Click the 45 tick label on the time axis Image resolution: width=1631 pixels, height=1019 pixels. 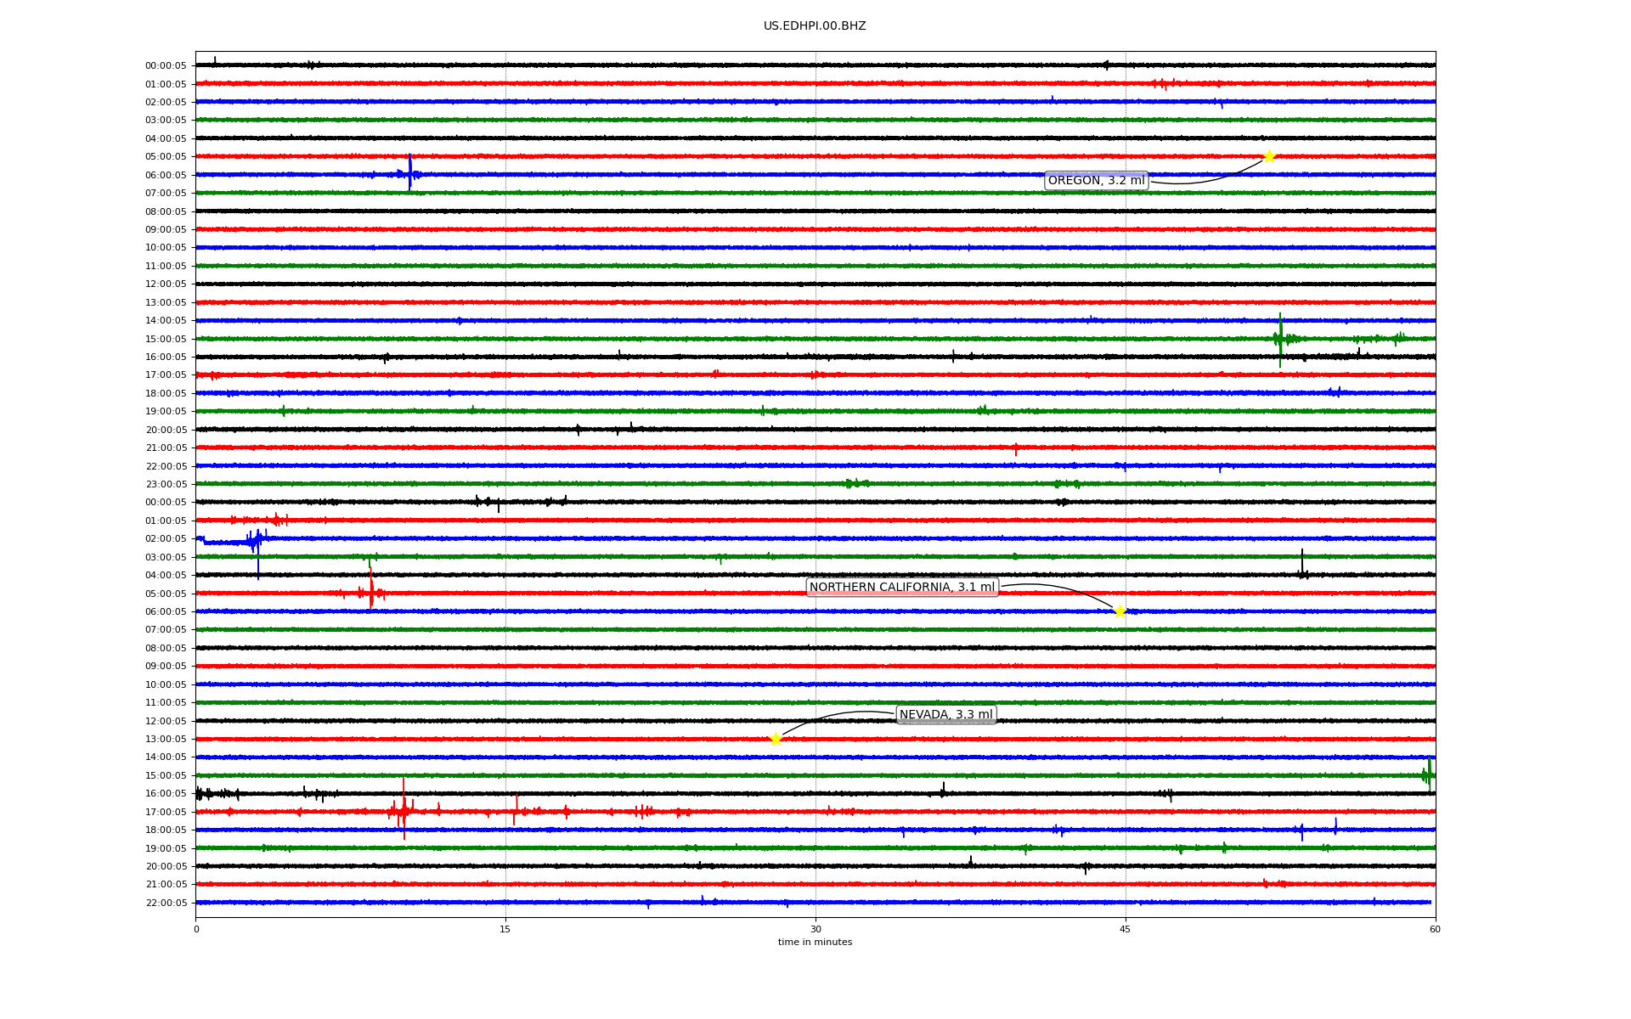1125,929
